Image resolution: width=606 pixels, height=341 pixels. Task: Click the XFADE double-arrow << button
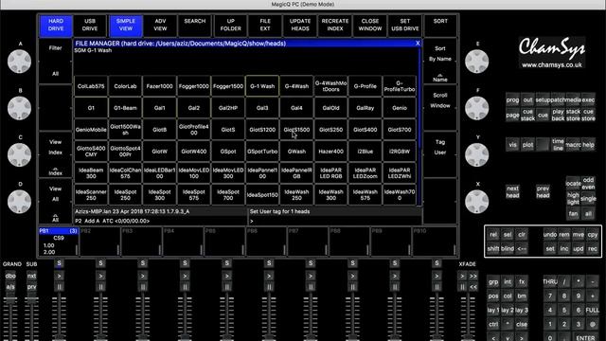(x=473, y=287)
